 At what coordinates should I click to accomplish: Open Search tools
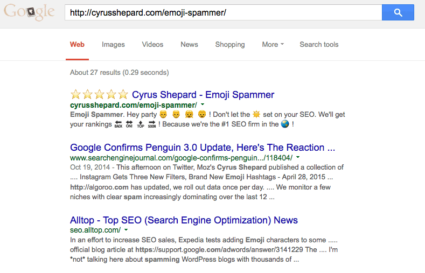[319, 44]
